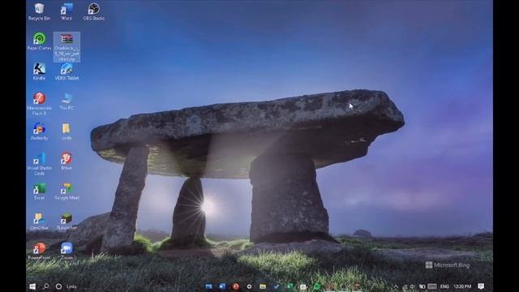The image size is (519, 292).
Task: Open the Kindle desktop shortcut
Action: (x=39, y=71)
